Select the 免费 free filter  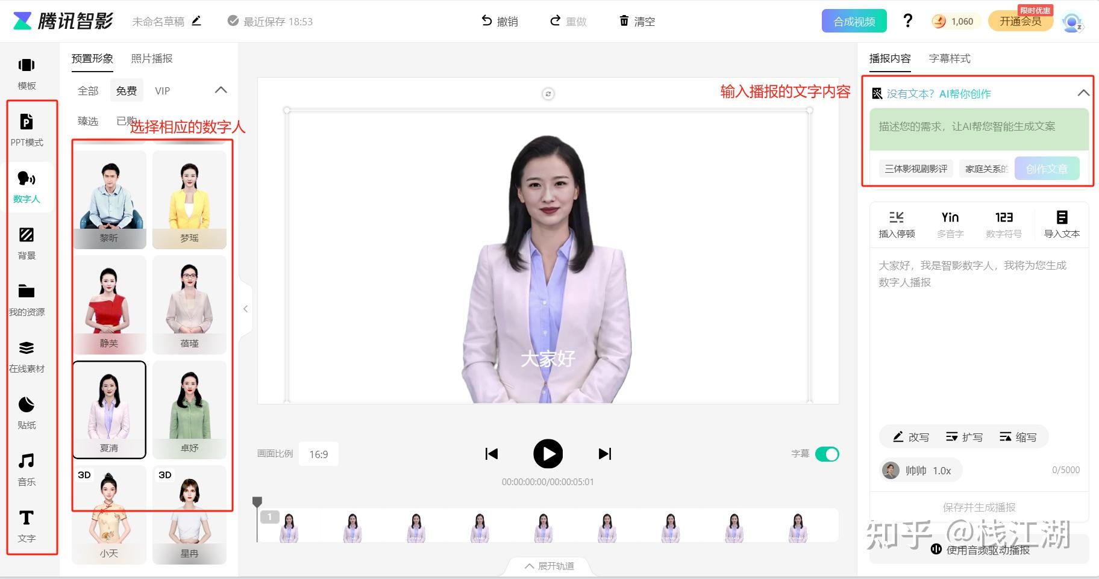127,91
